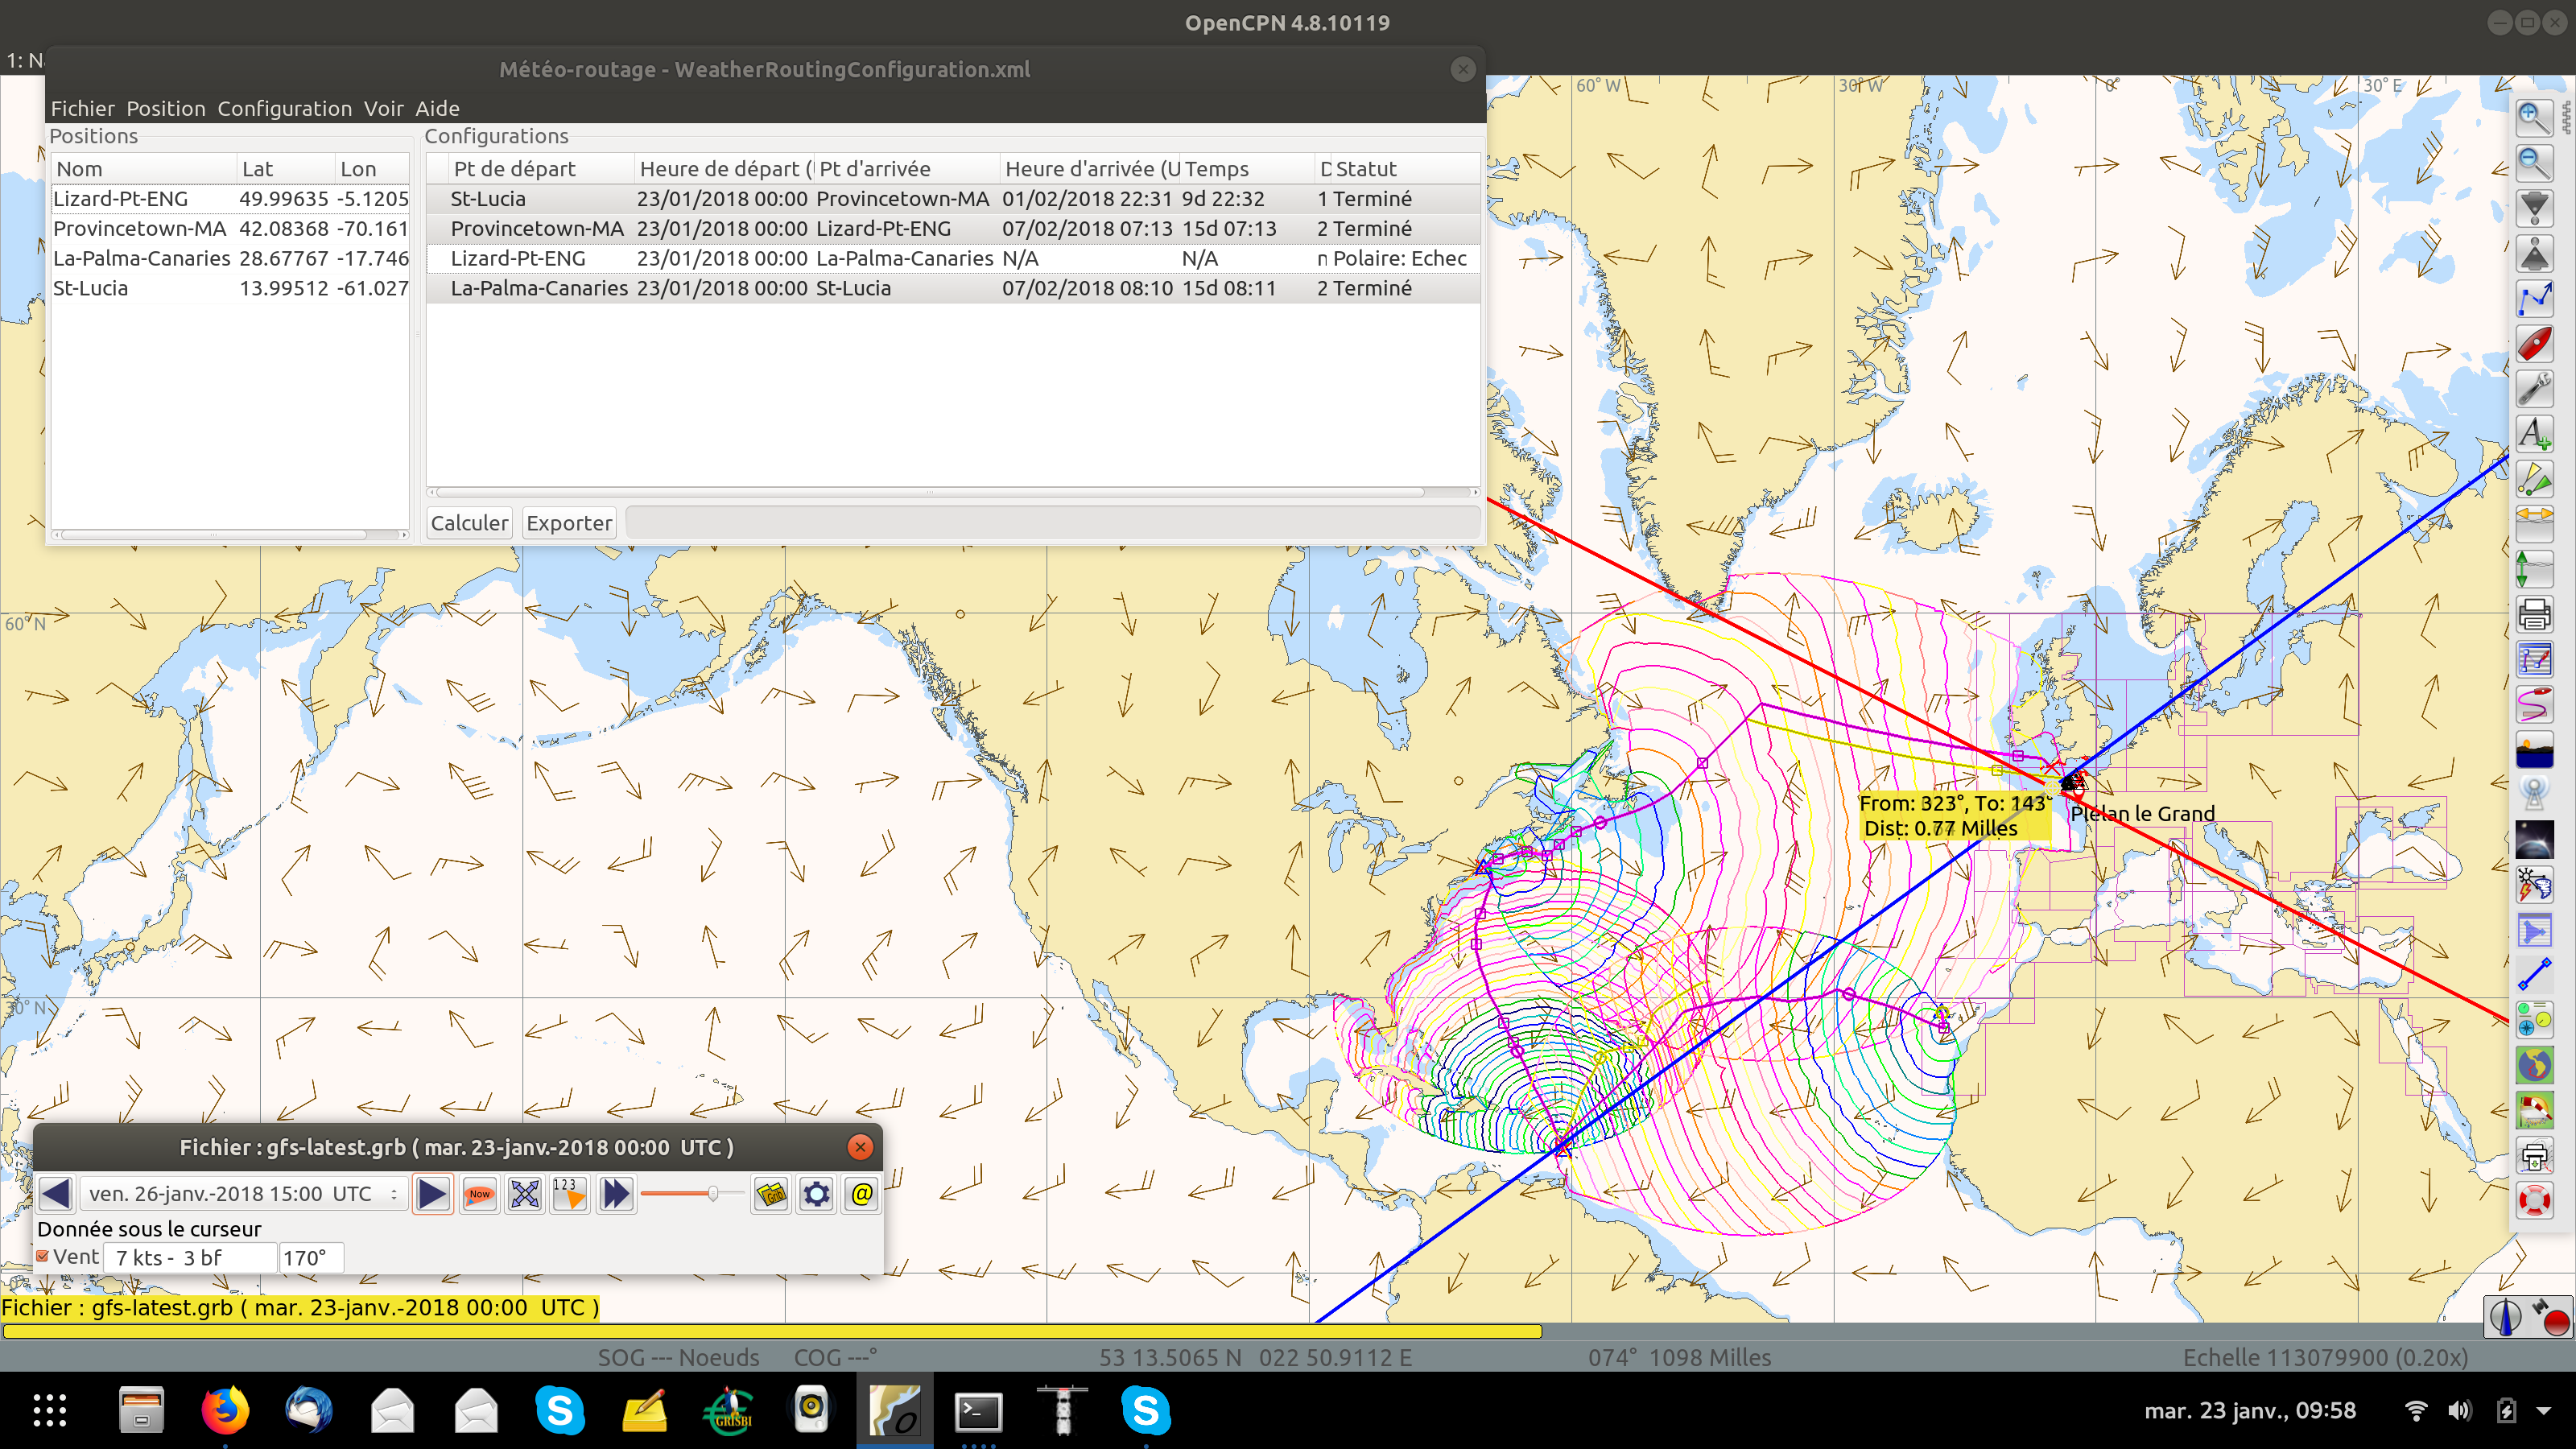Open the weatherfax print plugin icon
The width and height of the screenshot is (2576, 1449).
click(x=2534, y=1155)
